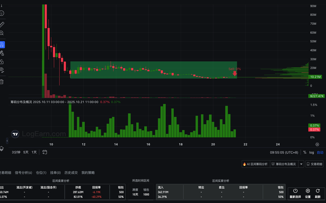Click the 钱包 1000 value in 所选时间区间
Image resolution: width=326 pixels, height=203 pixels.
coord(146,194)
